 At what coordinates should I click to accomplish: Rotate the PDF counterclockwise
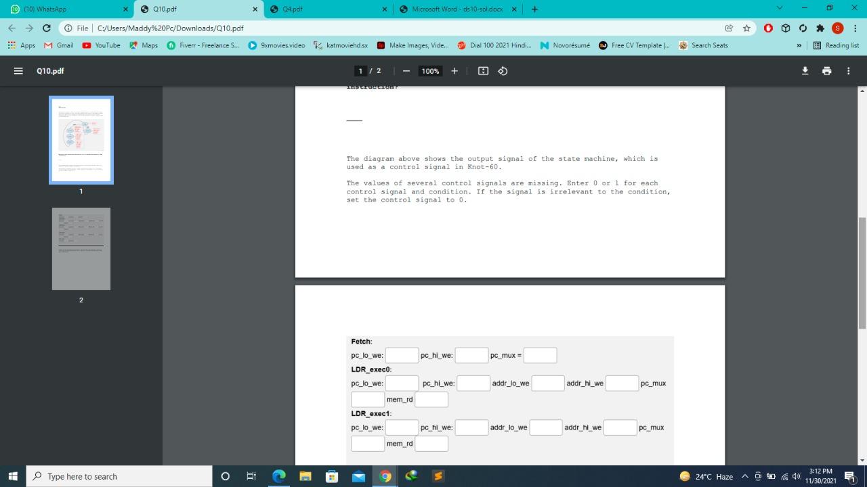click(x=503, y=71)
